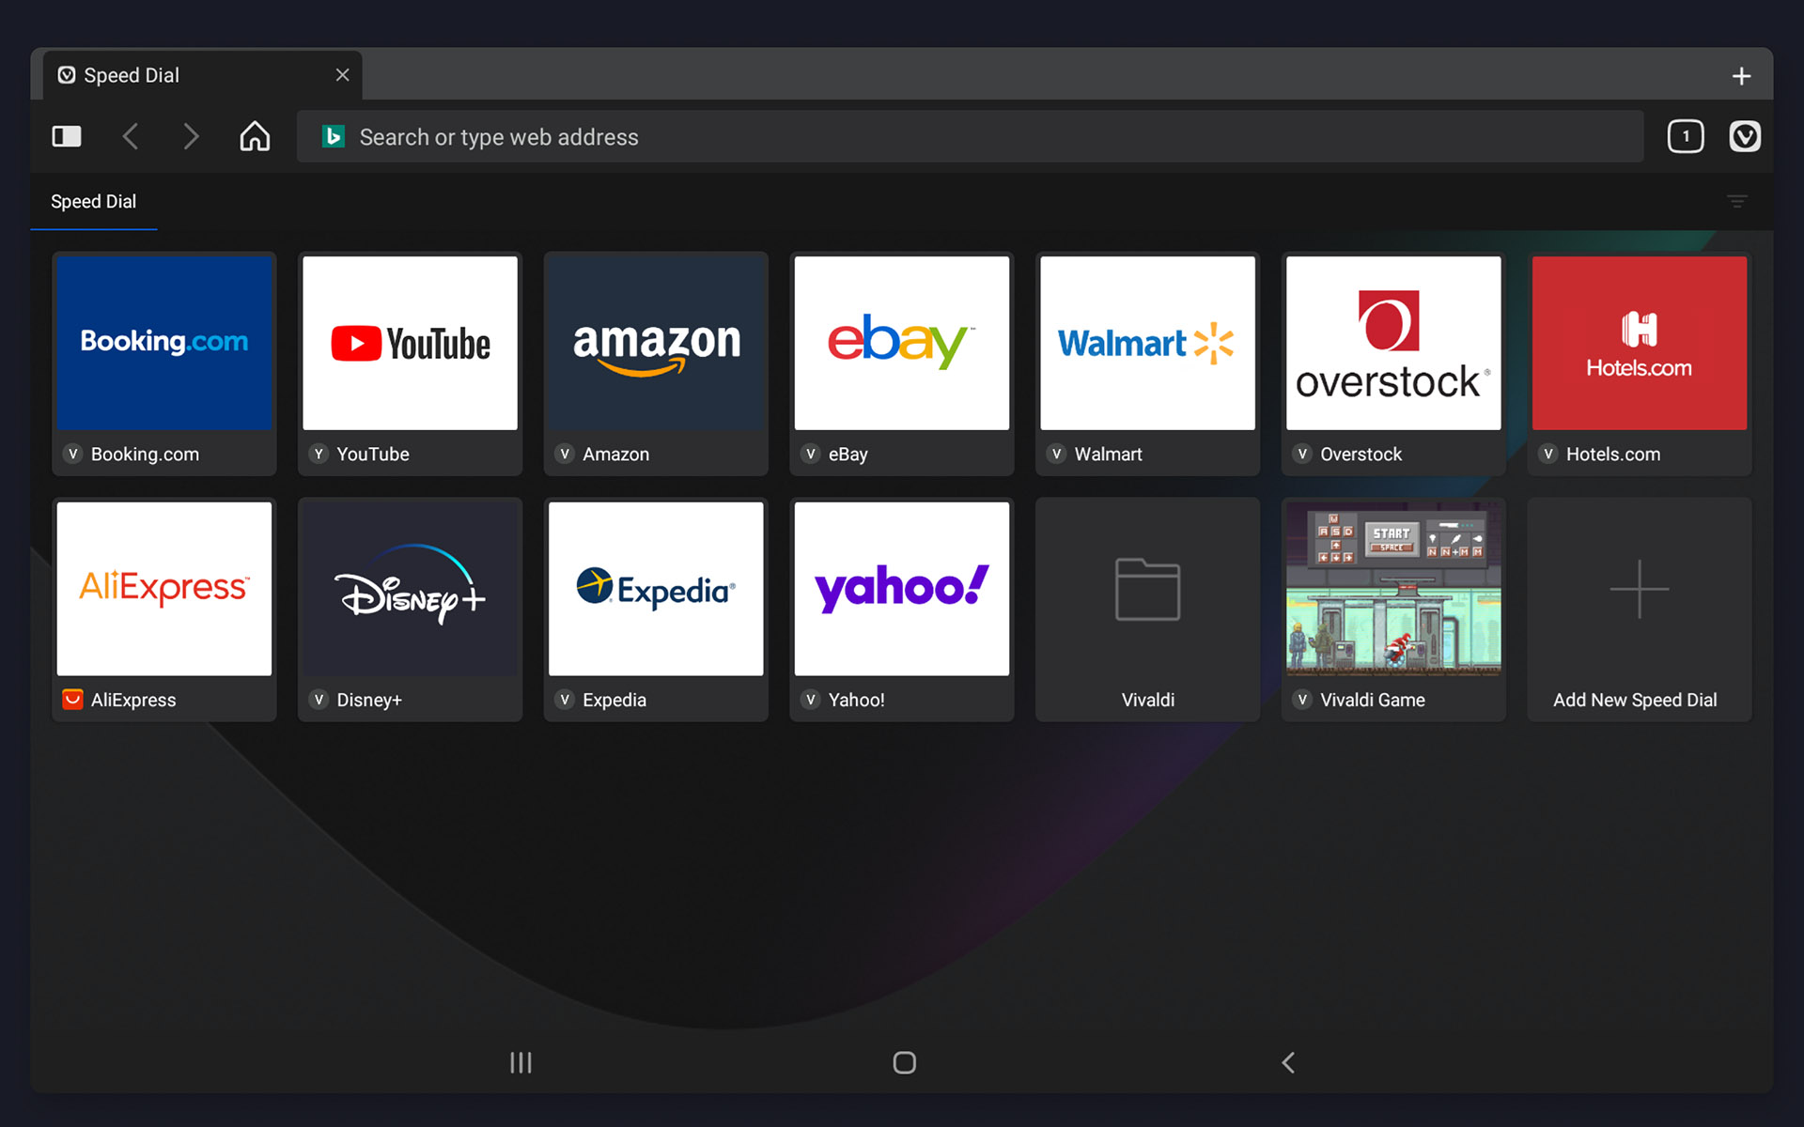This screenshot has height=1127, width=1804.
Task: Focus the search or web address field
Action: pyautogui.click(x=970, y=137)
